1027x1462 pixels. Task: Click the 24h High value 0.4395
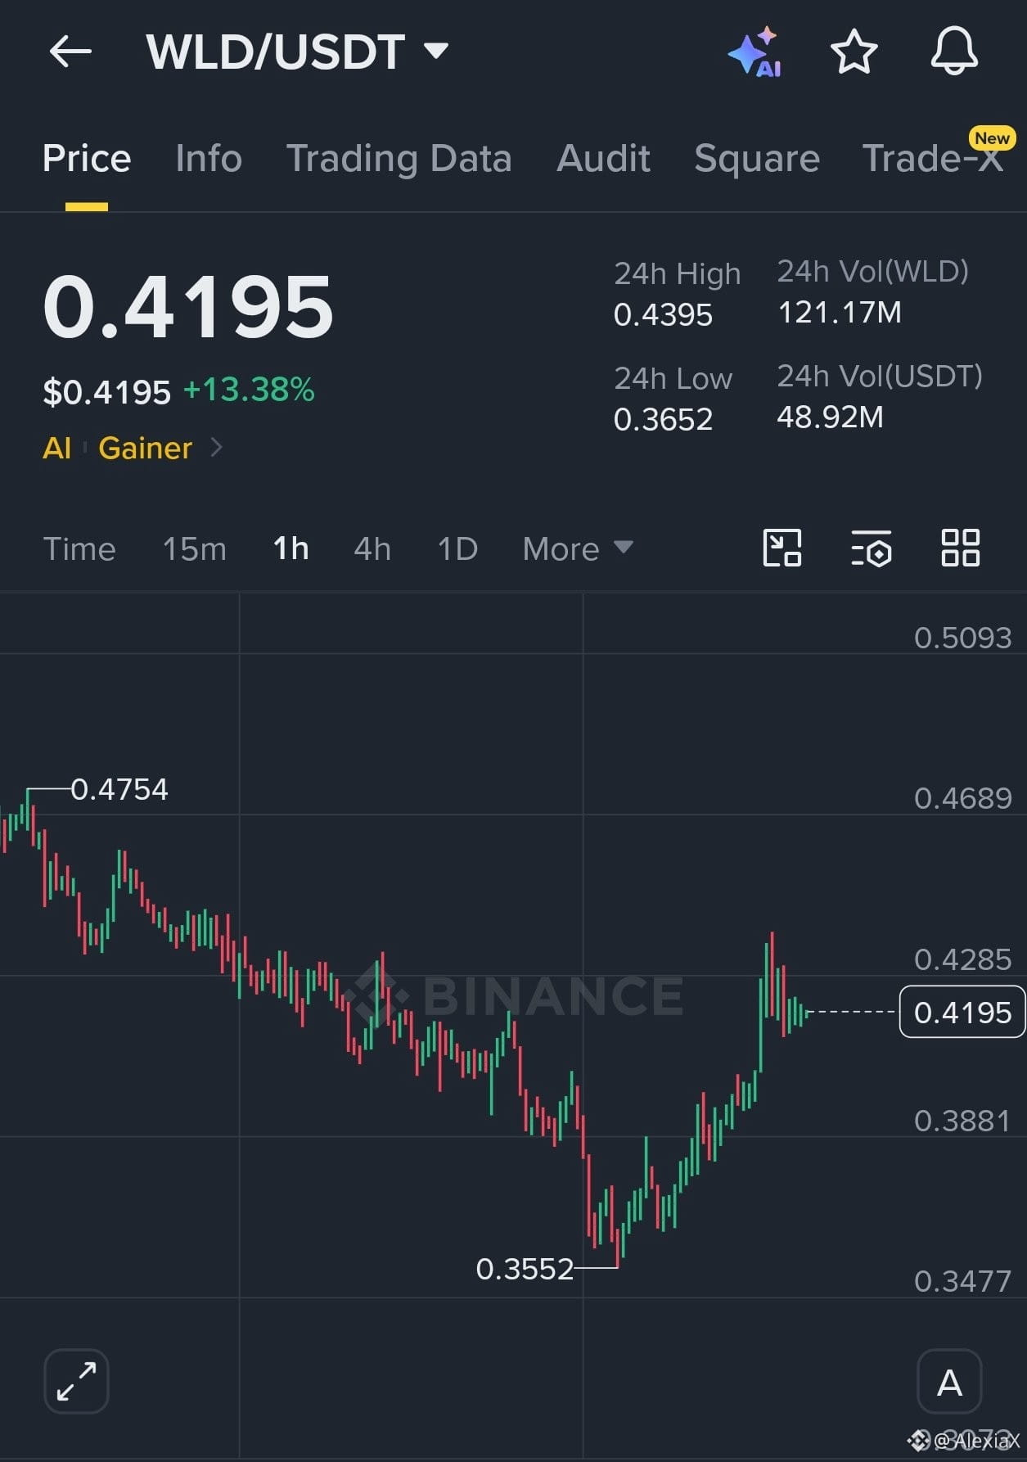click(663, 315)
